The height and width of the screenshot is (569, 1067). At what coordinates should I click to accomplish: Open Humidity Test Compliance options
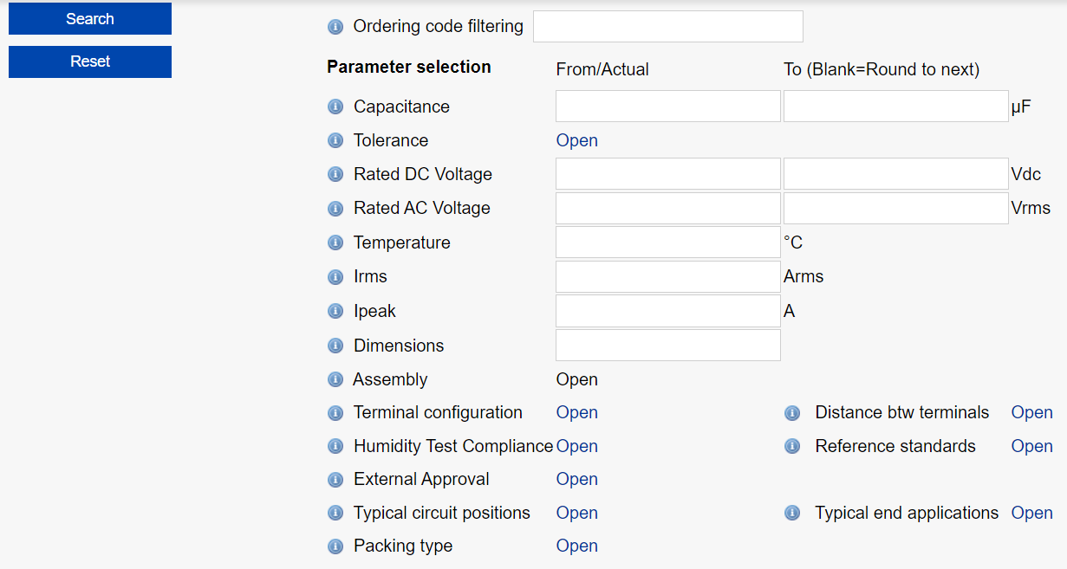(577, 446)
